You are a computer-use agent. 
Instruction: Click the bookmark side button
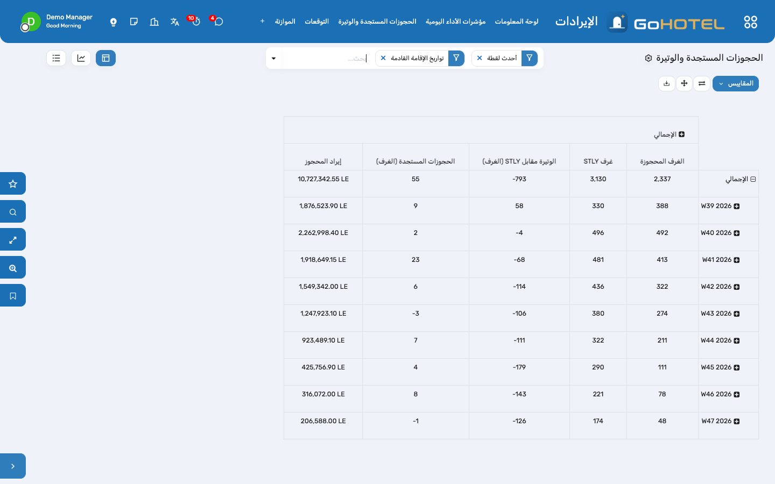(13, 295)
